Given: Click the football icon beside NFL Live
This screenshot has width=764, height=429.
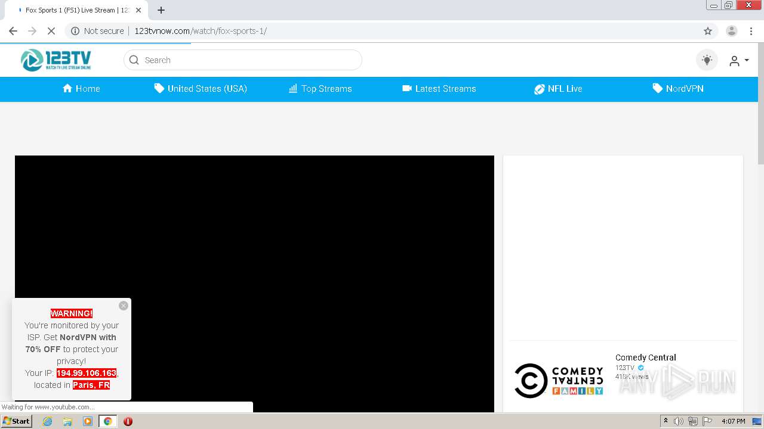Looking at the screenshot, I should point(539,89).
